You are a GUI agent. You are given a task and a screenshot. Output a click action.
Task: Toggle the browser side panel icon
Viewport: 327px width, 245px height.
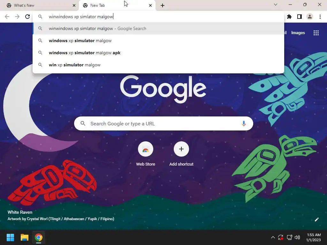tap(300, 17)
